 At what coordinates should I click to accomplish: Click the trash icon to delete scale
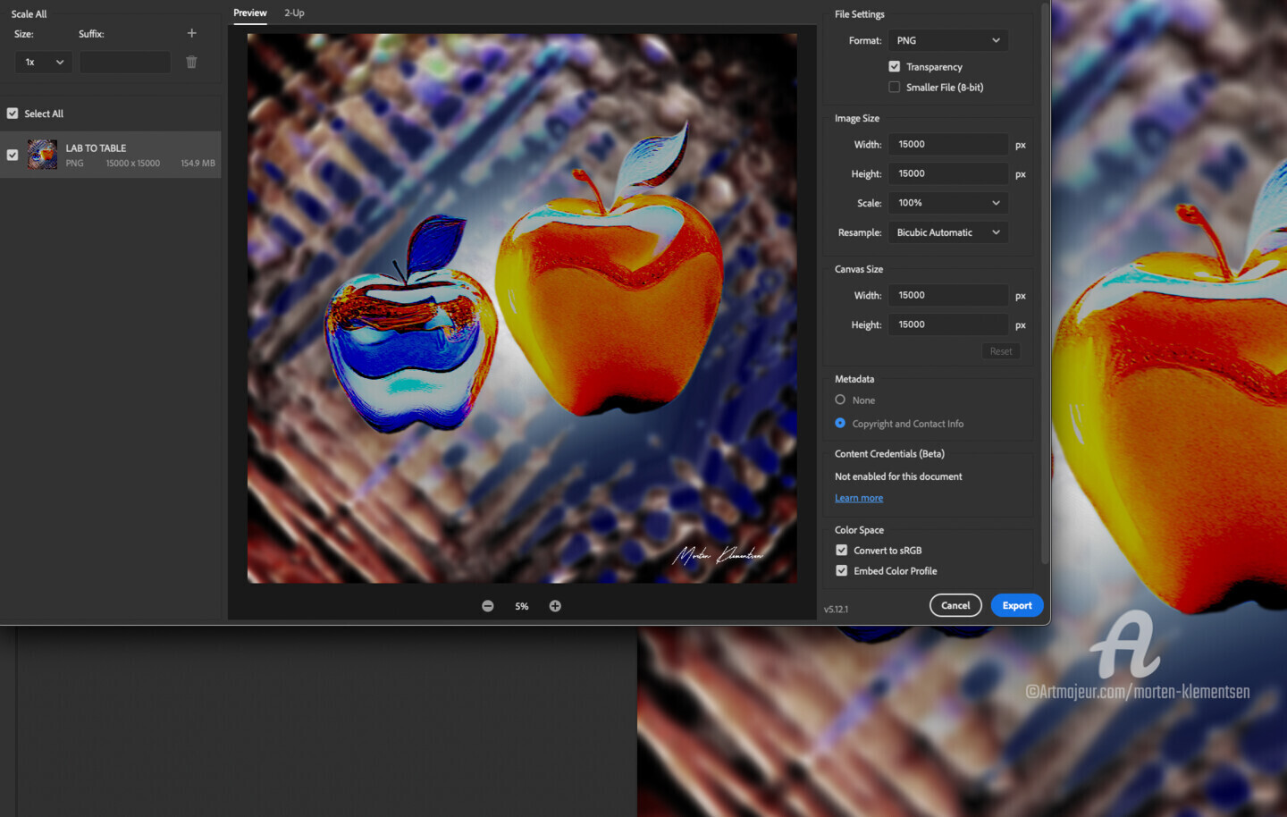(191, 62)
